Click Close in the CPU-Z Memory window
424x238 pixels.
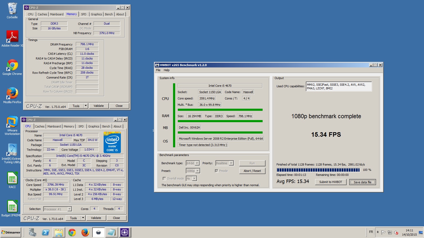(x=119, y=106)
